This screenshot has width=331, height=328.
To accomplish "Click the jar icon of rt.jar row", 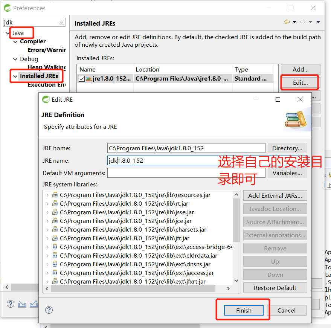I will (55, 203).
